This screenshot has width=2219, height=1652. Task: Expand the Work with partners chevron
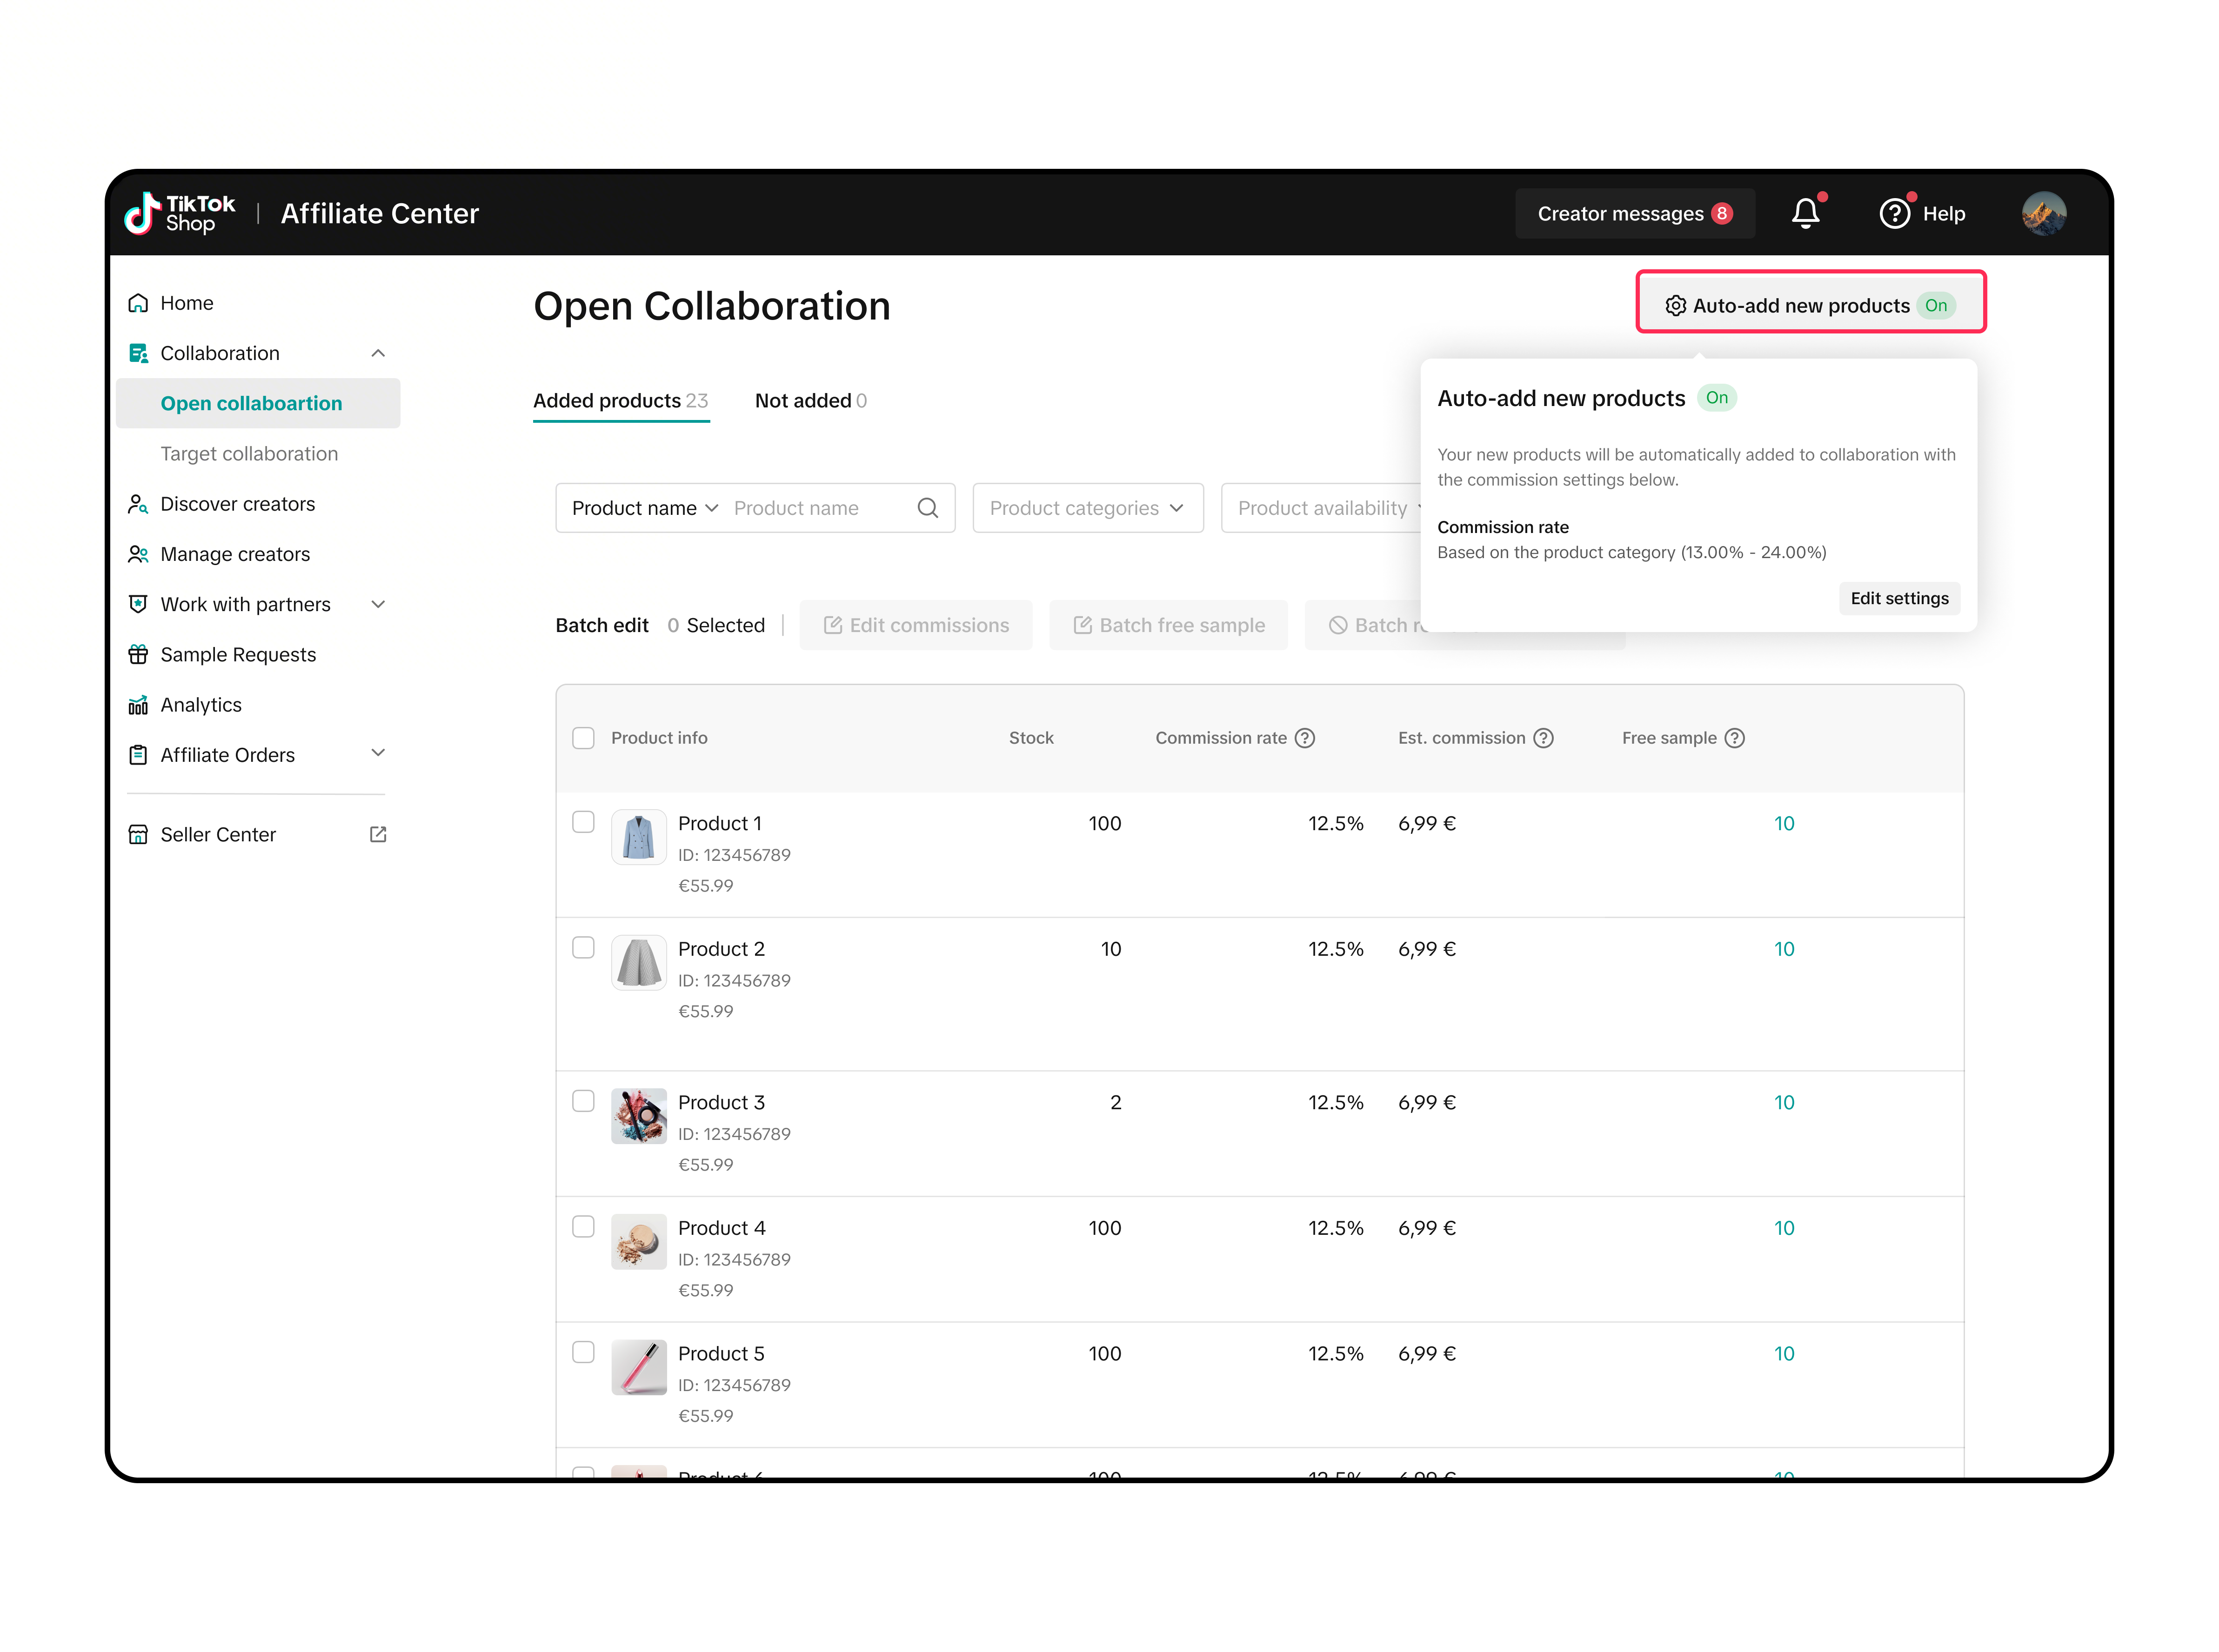tap(378, 604)
